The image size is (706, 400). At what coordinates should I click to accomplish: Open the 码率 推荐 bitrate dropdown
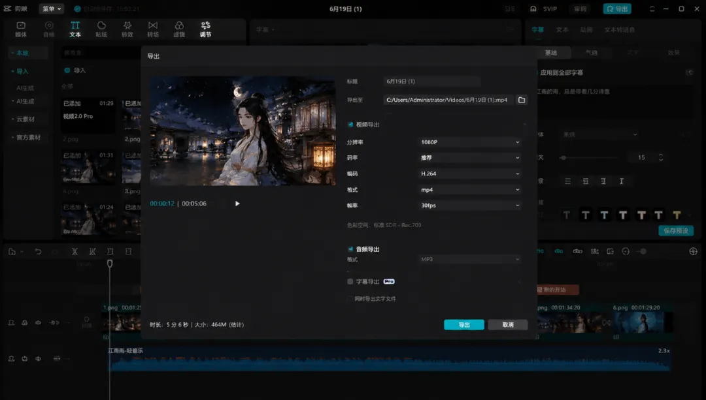[x=469, y=158]
